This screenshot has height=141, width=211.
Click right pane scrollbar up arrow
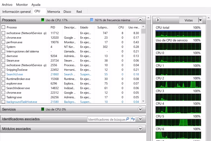(x=209, y=18)
